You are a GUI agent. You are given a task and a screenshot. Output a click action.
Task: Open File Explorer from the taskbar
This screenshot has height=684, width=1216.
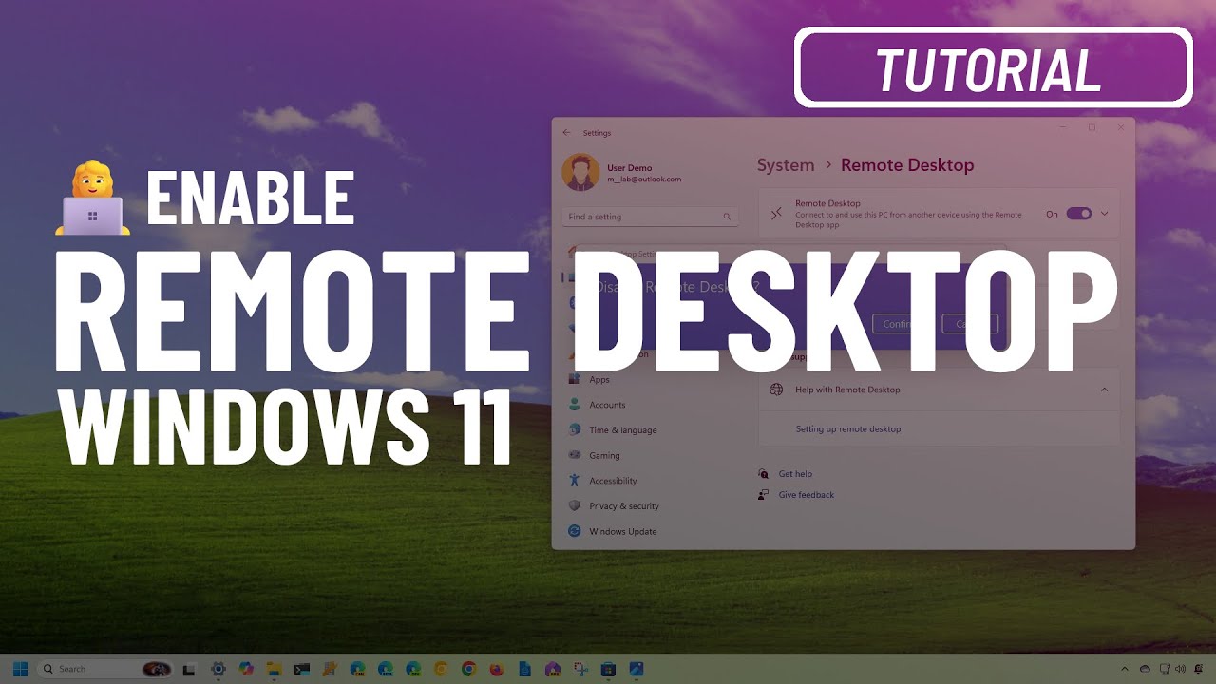(x=274, y=669)
